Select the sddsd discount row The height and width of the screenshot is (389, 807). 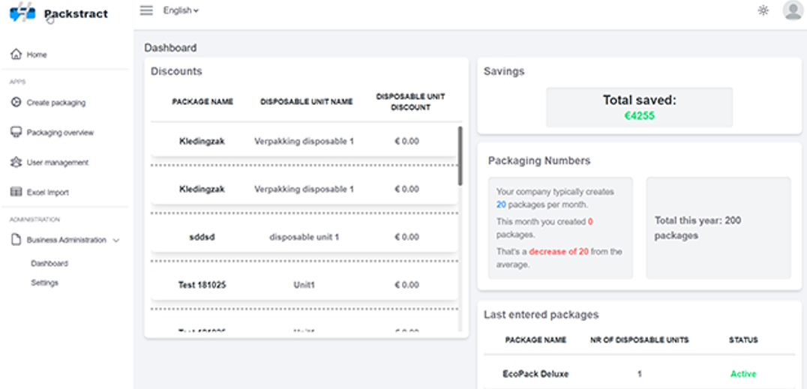click(304, 237)
